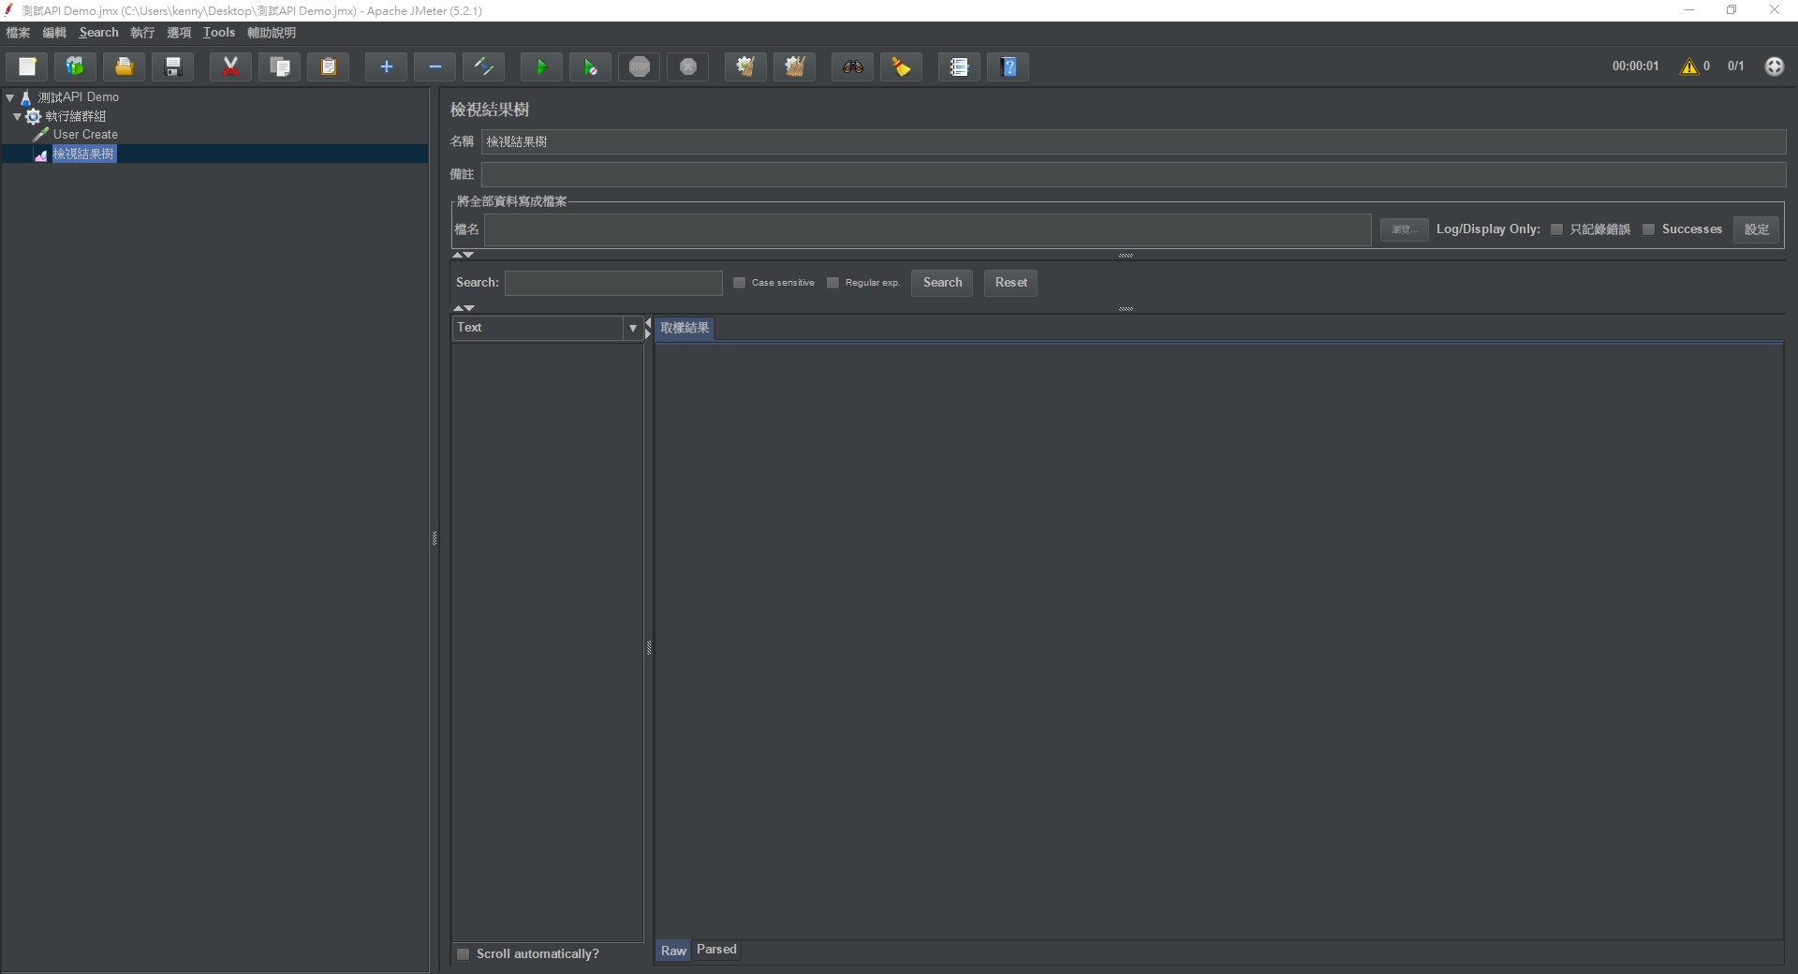
Task: Collapse the 測試API Demo tree node
Action: (x=10, y=97)
